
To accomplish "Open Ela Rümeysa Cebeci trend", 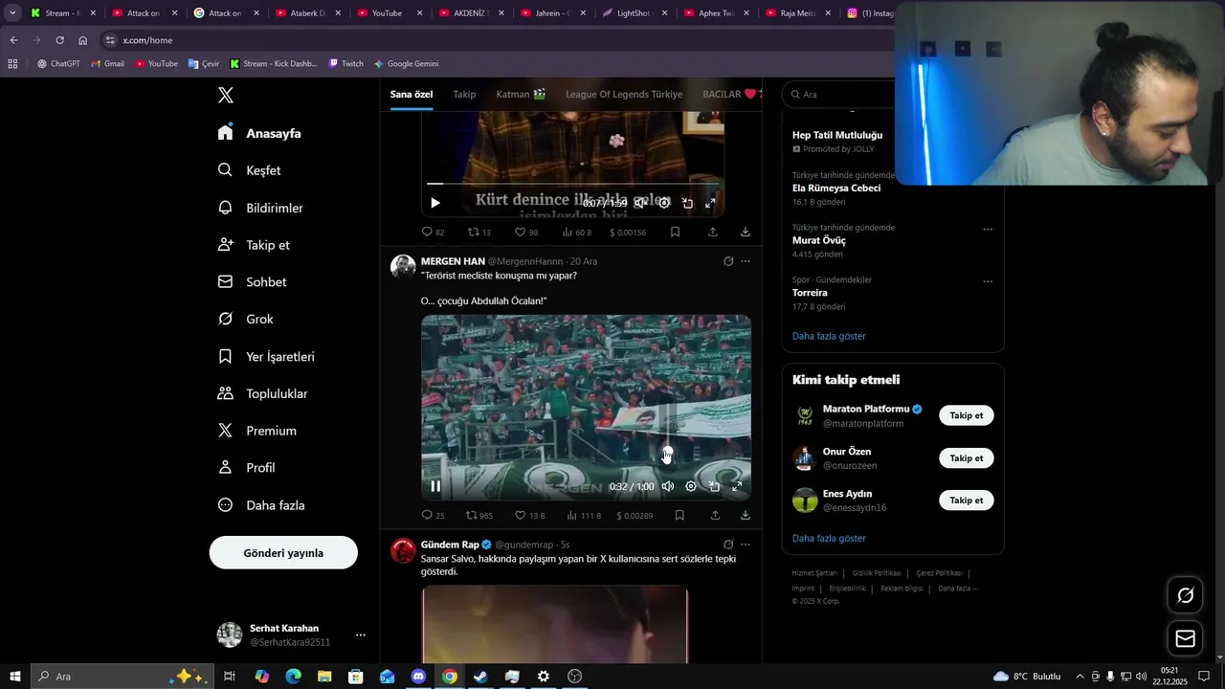I will (x=836, y=188).
